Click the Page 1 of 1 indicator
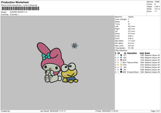This screenshot has width=161, height=113. (x=155, y=111)
